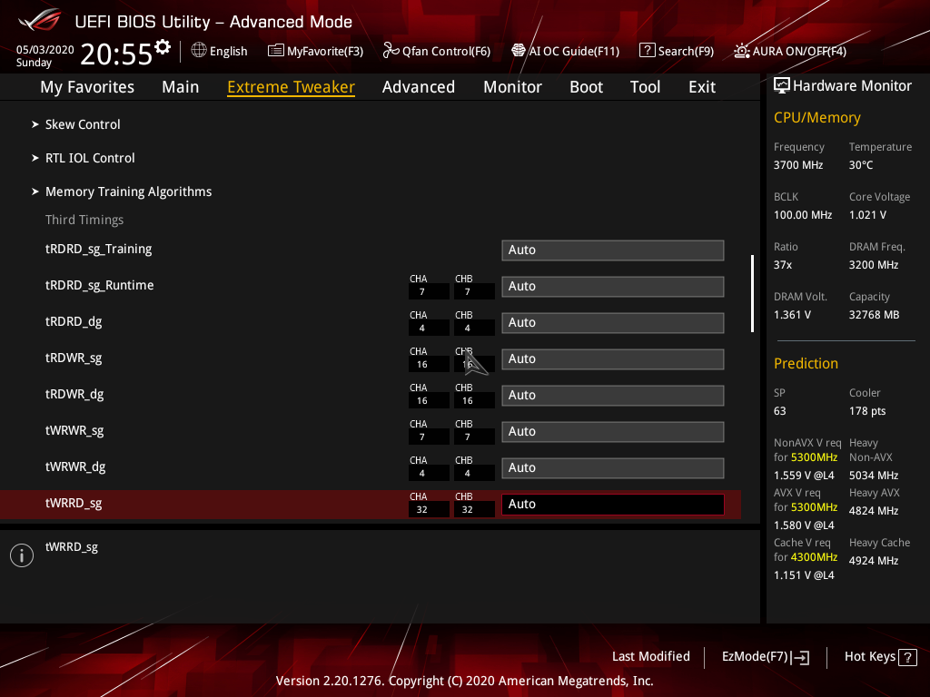Click the Prediction section heading
Viewport: 930px width, 697px height.
click(x=806, y=363)
